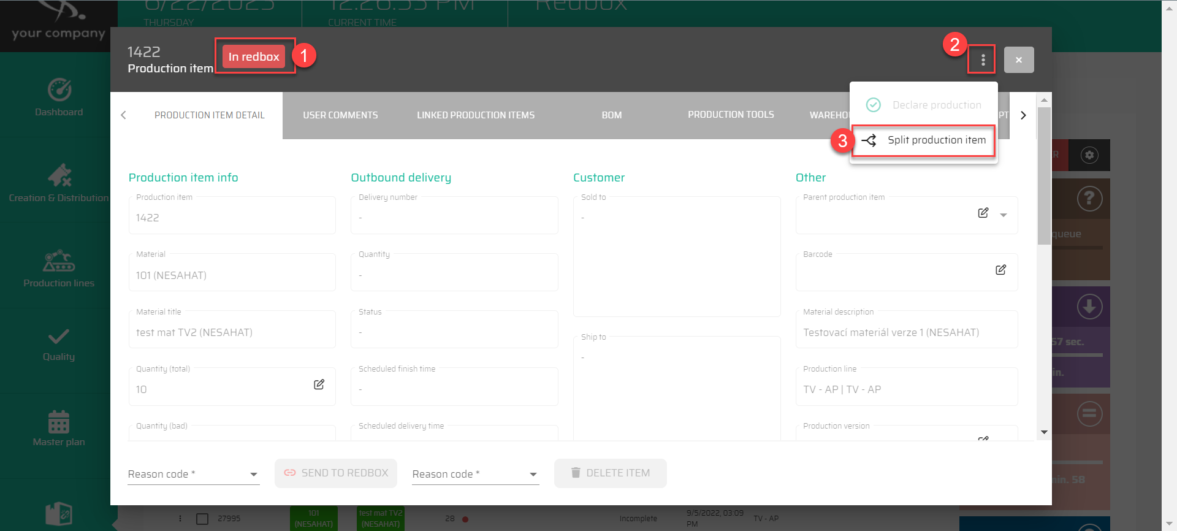
Task: Click edit icon for Barcode
Action: click(1000, 270)
